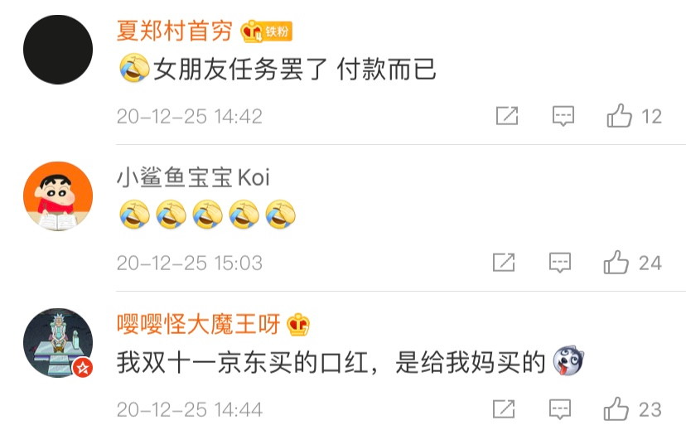Tap the Rick cartoon avatar
The height and width of the screenshot is (430, 686).
[x=58, y=342]
